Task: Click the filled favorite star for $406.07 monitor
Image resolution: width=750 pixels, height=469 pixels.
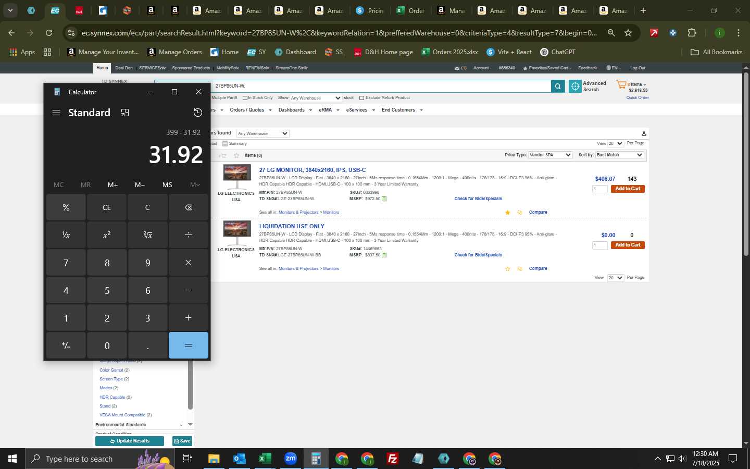Action: pos(507,212)
